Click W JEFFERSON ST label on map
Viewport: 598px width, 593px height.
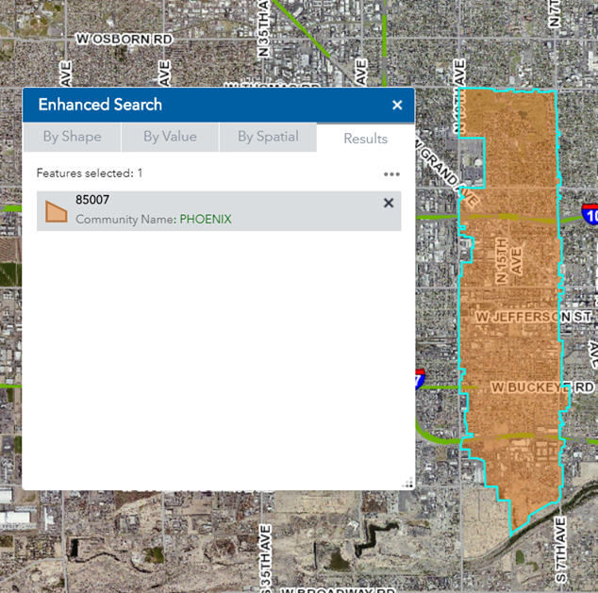coord(535,318)
